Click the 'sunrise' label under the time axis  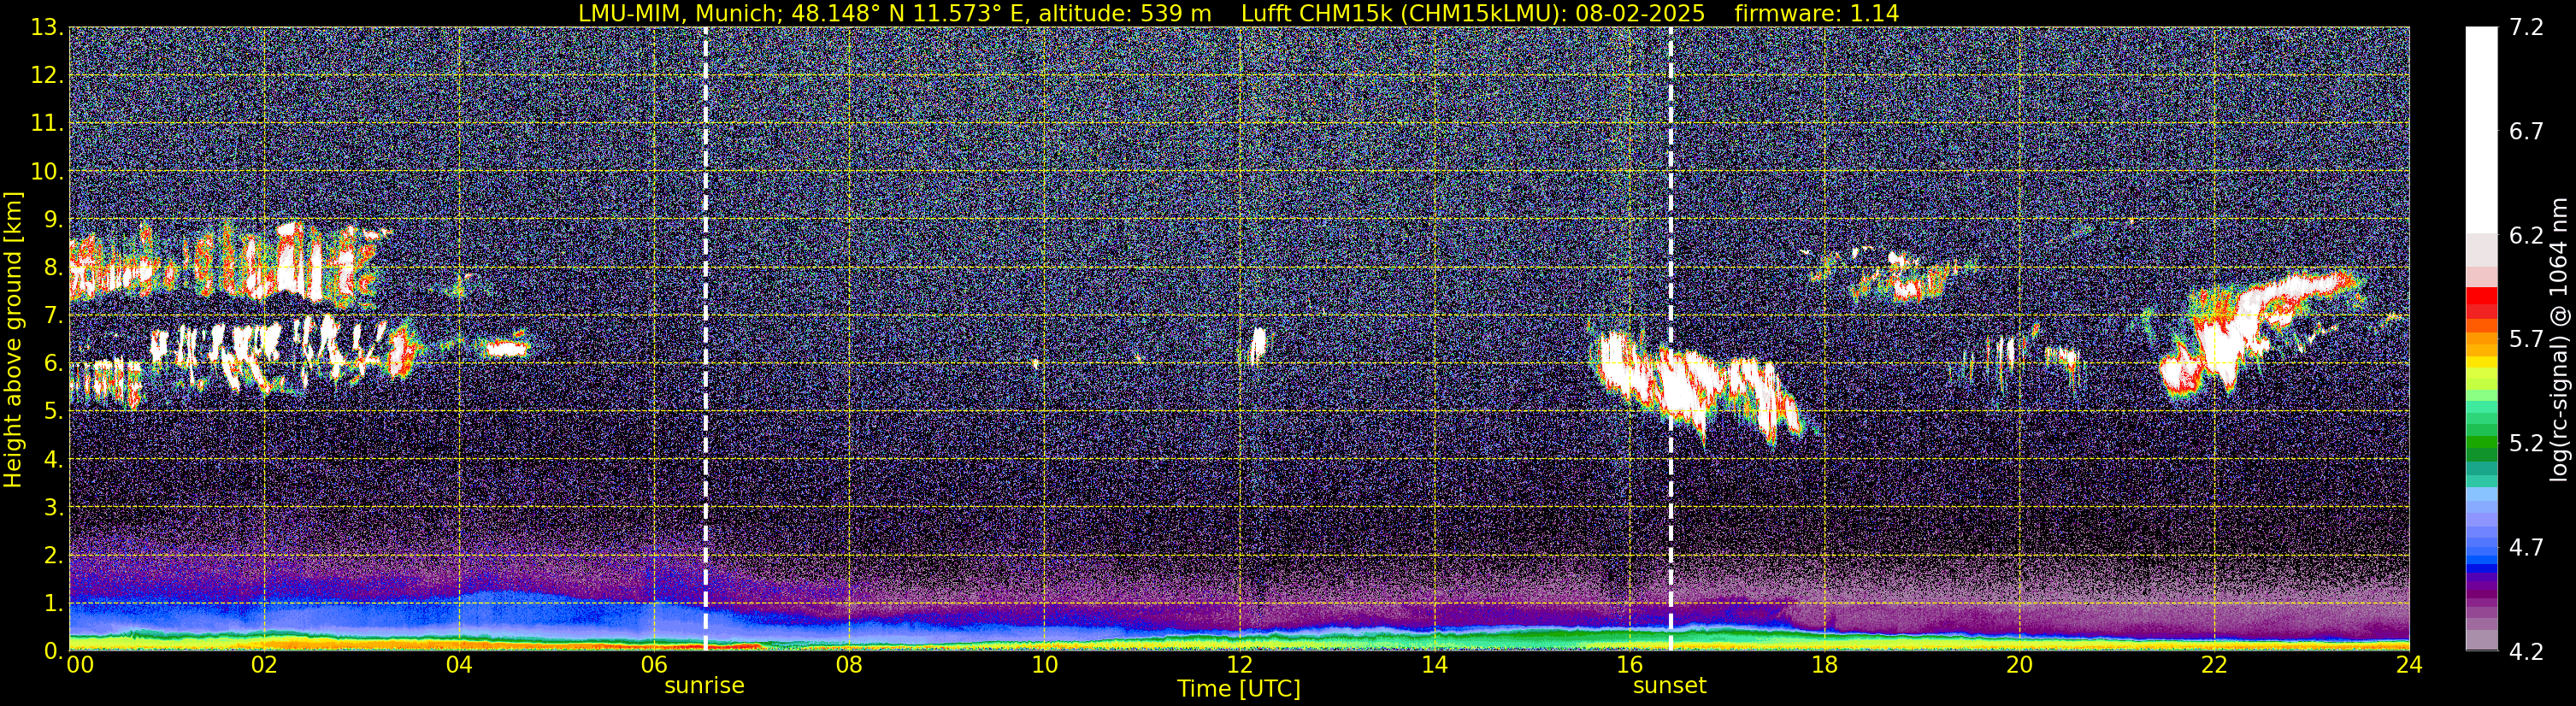point(704,686)
